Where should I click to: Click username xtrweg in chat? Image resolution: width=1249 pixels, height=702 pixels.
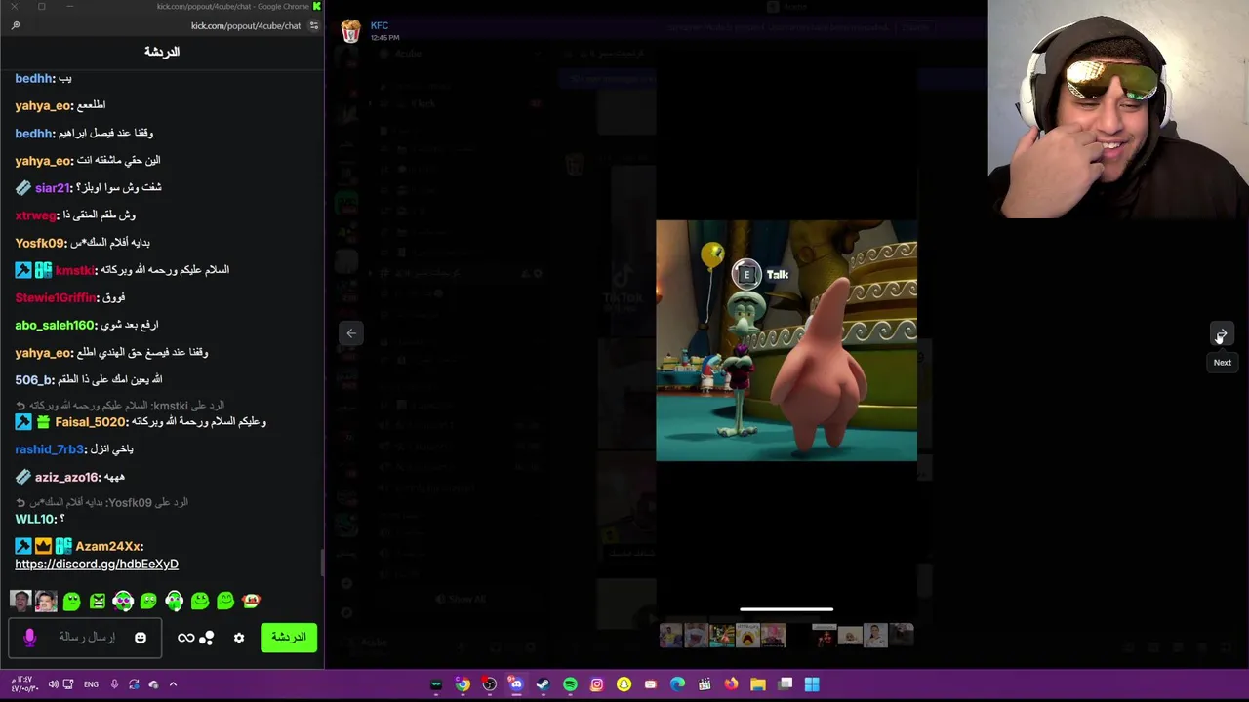35,215
